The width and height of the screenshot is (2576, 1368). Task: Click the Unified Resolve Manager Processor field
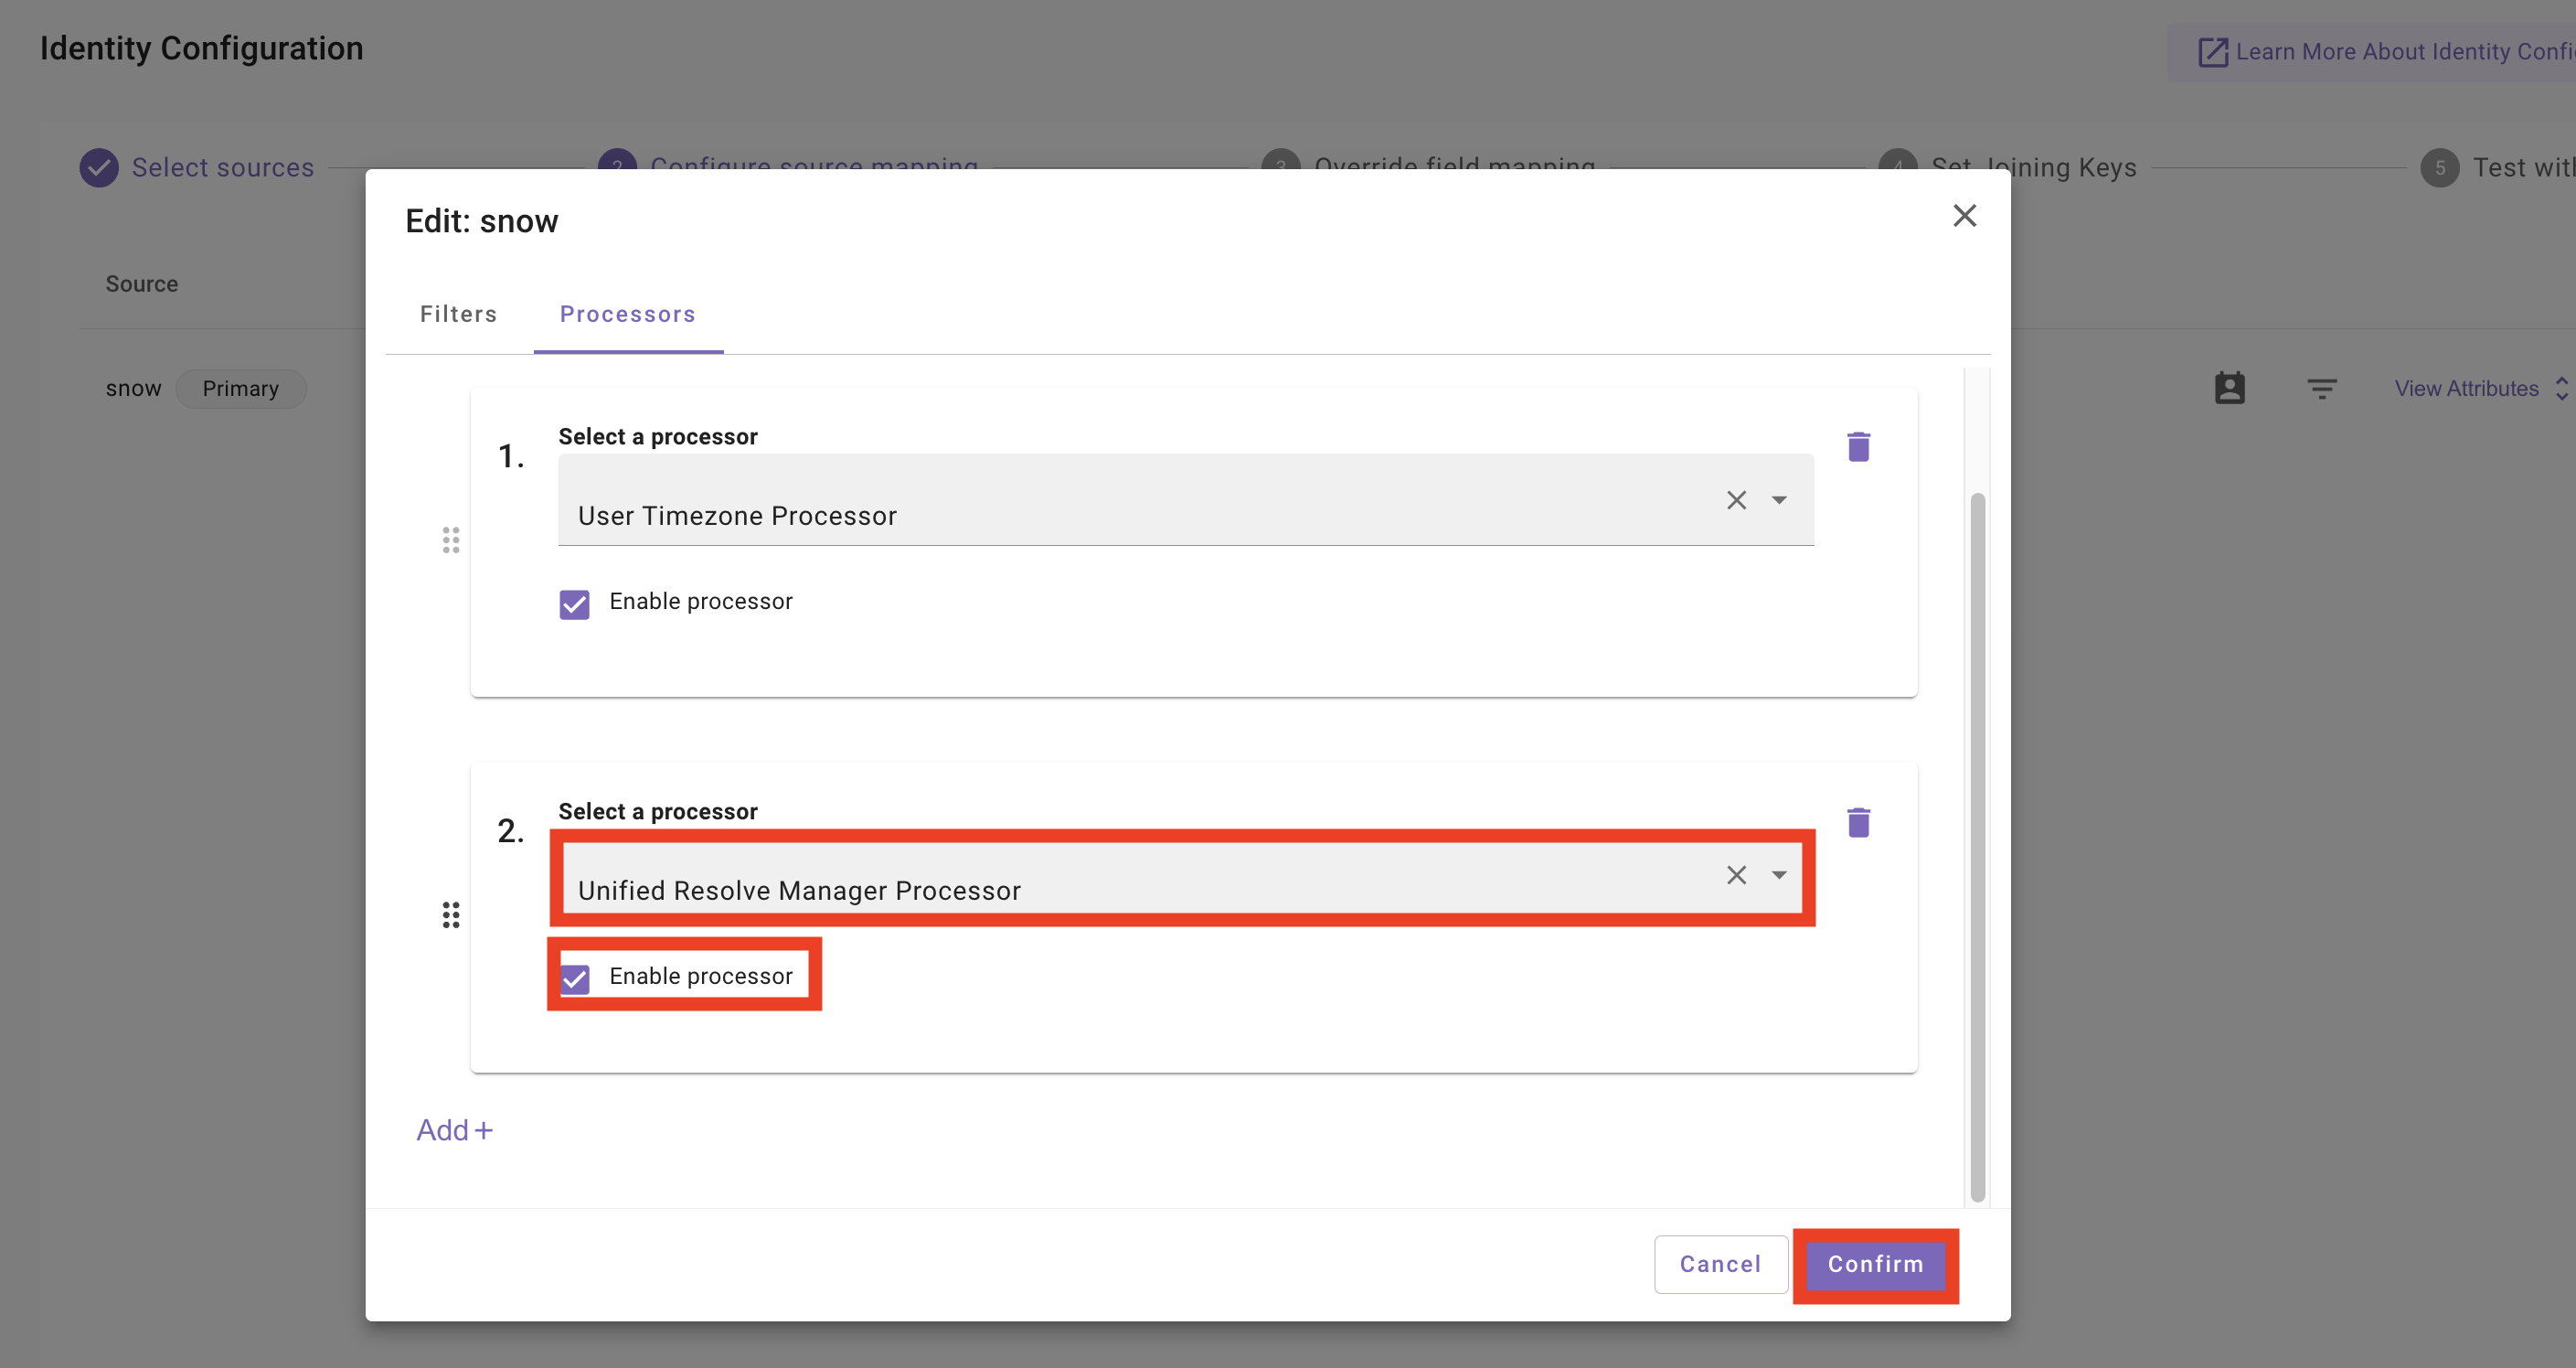pos(1185,877)
